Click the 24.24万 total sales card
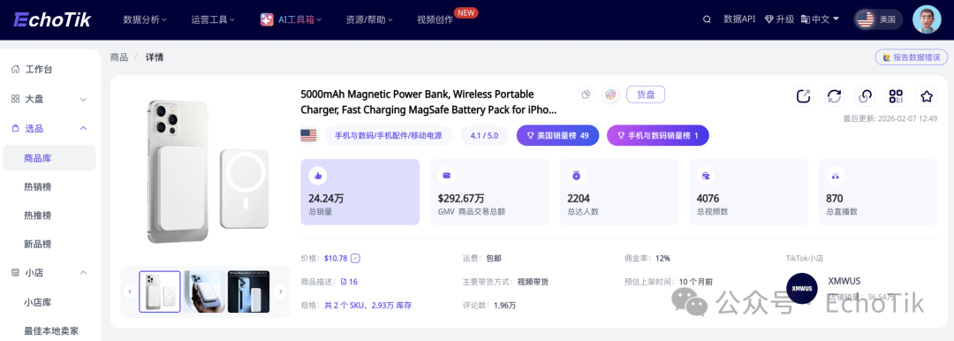Screen dimensions: 954x341 pyautogui.click(x=360, y=192)
